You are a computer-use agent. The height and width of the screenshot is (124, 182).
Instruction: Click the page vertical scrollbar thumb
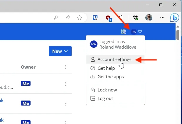tap(178, 35)
